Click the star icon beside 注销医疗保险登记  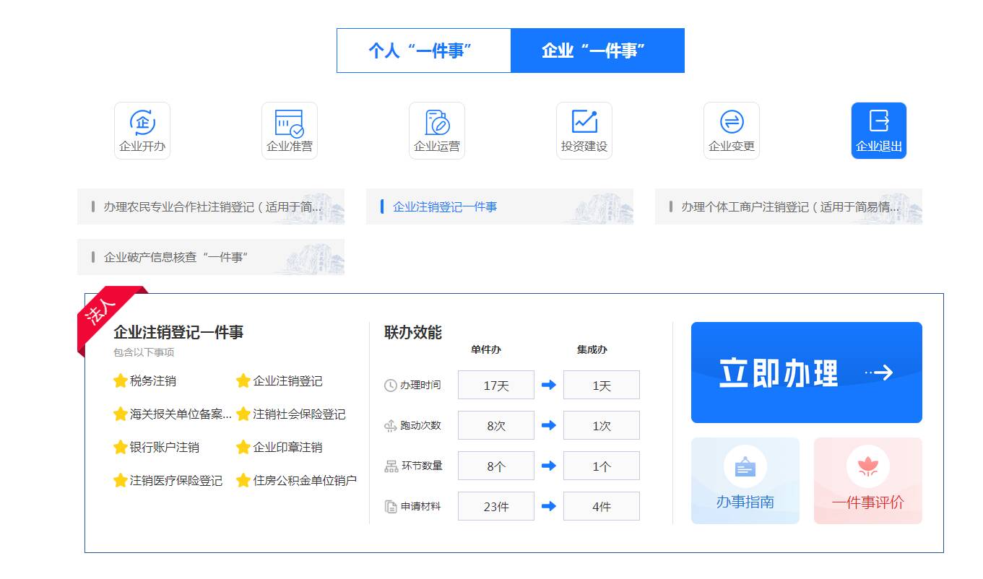[121, 480]
